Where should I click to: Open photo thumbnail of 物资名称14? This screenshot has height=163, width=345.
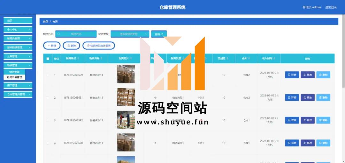pyautogui.click(x=126, y=74)
